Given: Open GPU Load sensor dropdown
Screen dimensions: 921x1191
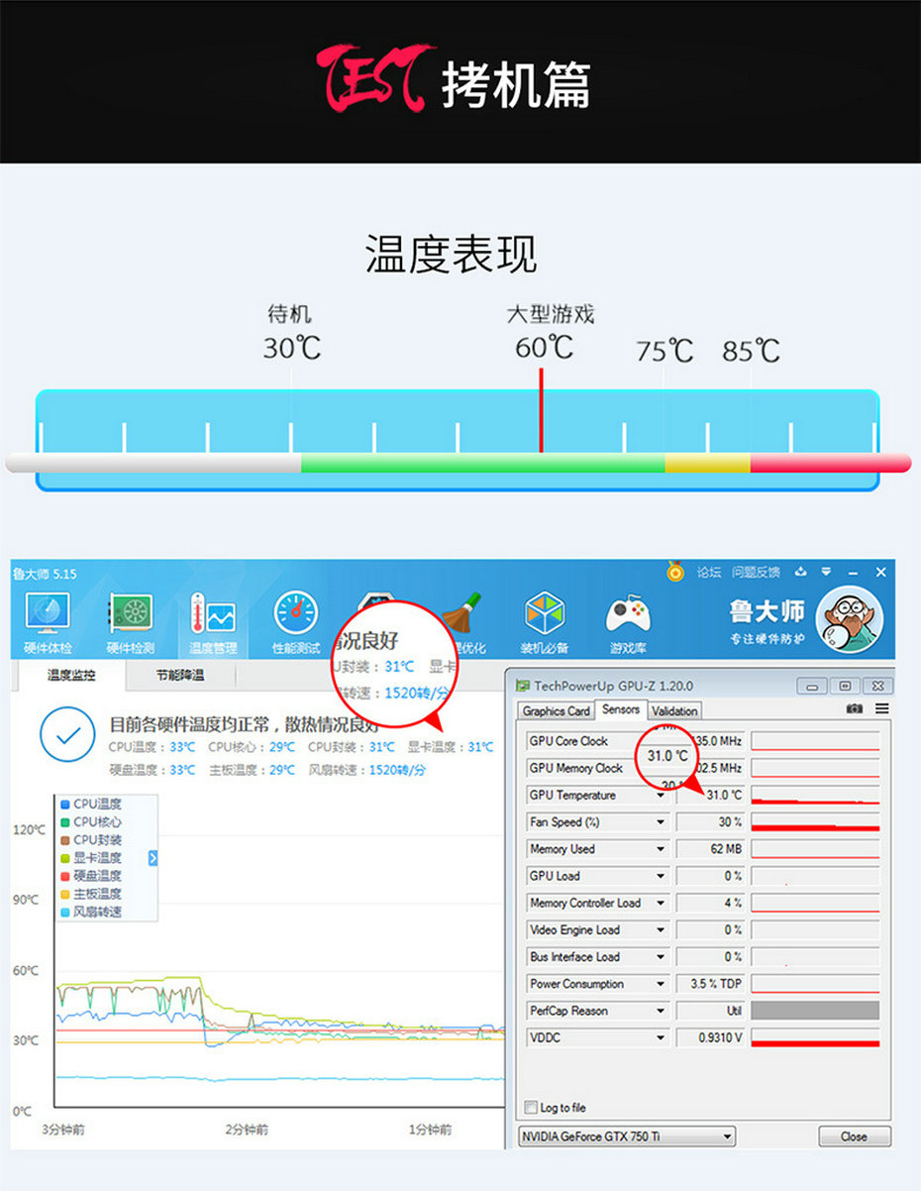Looking at the screenshot, I should coord(661,876).
